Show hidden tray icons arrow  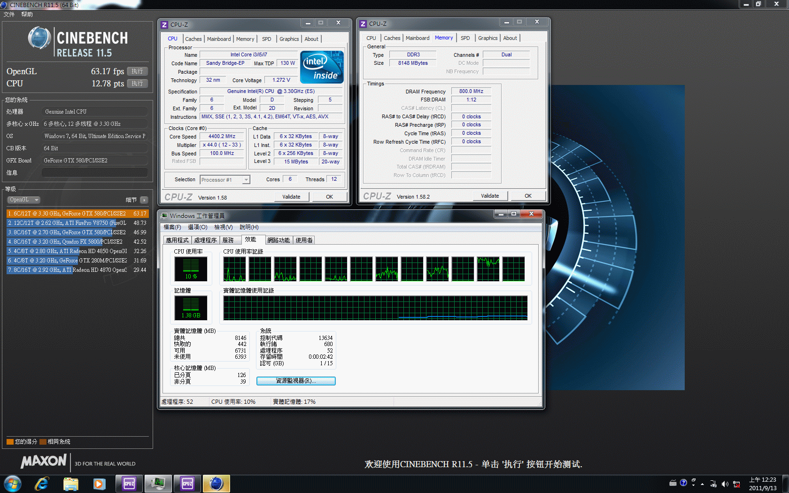[702, 484]
